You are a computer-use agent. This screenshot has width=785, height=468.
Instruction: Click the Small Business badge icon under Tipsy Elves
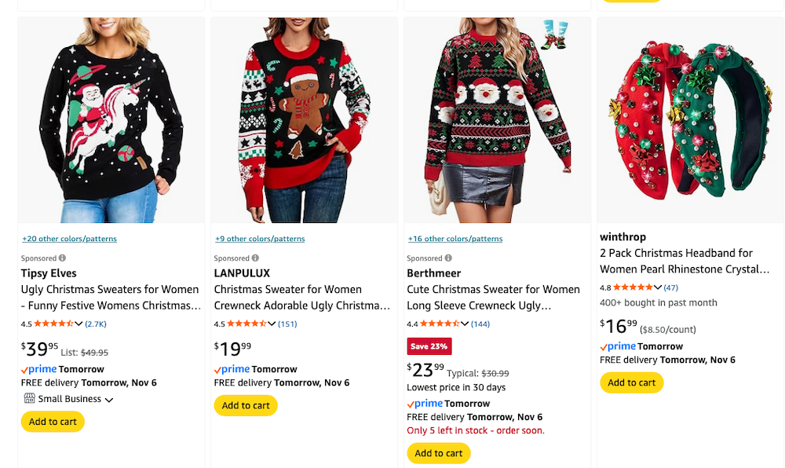coord(29,398)
